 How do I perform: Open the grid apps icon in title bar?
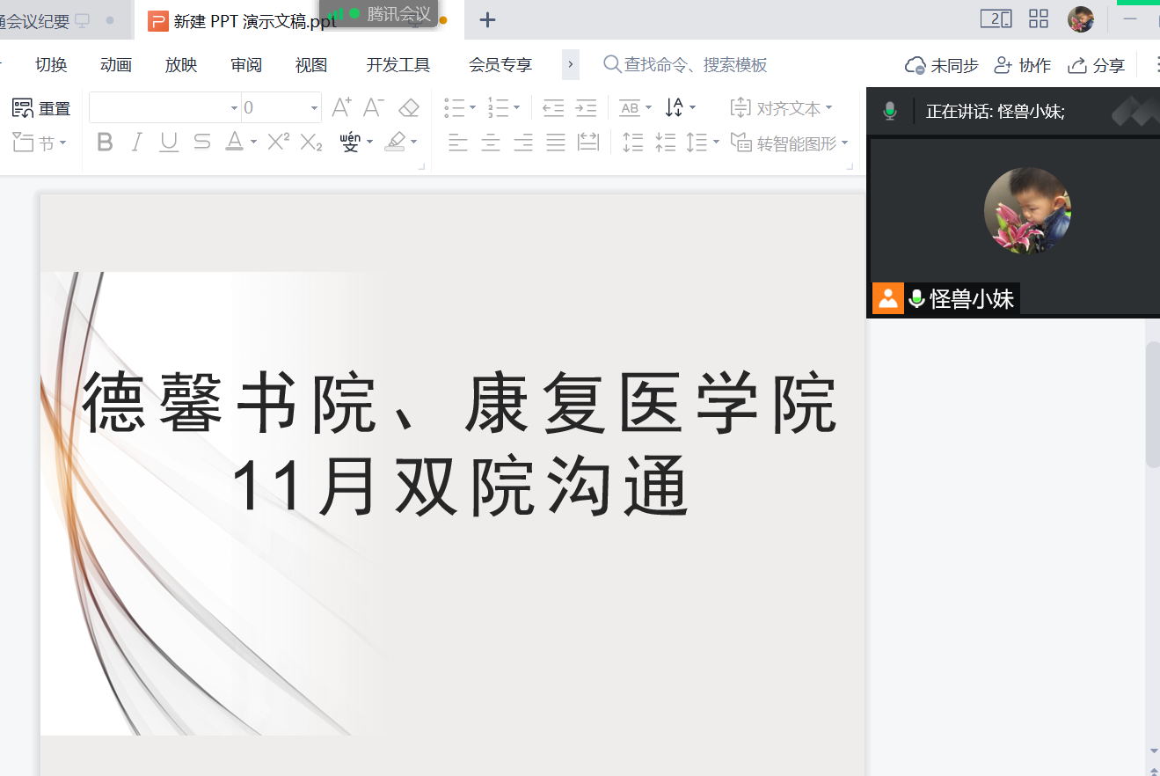pyautogui.click(x=1039, y=19)
